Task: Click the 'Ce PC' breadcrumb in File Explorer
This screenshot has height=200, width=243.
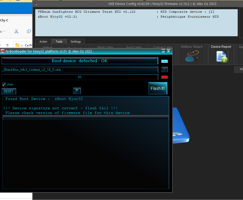Action: (x=29, y=45)
